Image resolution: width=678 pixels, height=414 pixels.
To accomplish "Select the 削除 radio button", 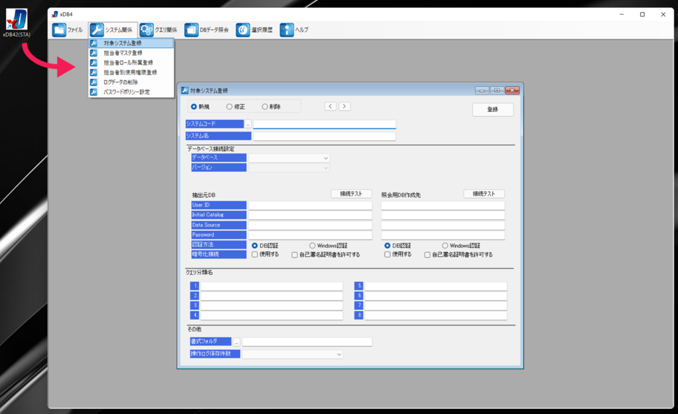I will [265, 106].
